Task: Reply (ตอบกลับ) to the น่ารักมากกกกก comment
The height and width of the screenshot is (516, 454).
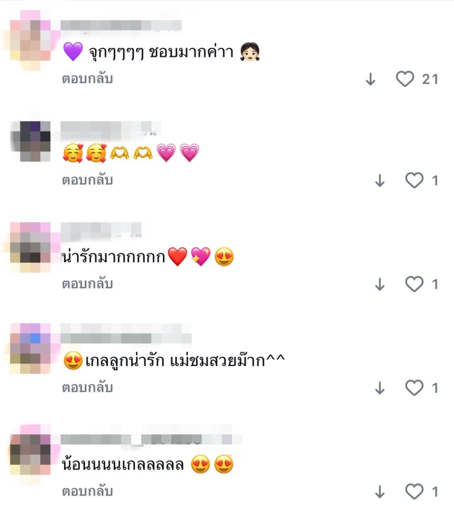Action: click(x=87, y=284)
